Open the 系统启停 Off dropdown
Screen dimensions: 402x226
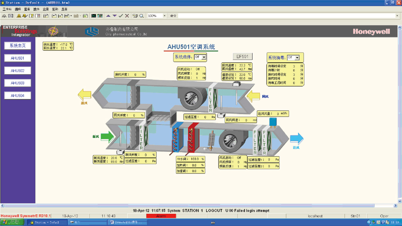[204, 57]
